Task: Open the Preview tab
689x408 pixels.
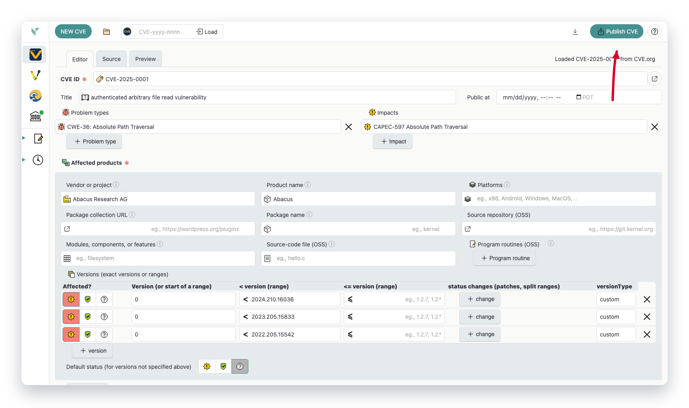Action: [x=145, y=59]
